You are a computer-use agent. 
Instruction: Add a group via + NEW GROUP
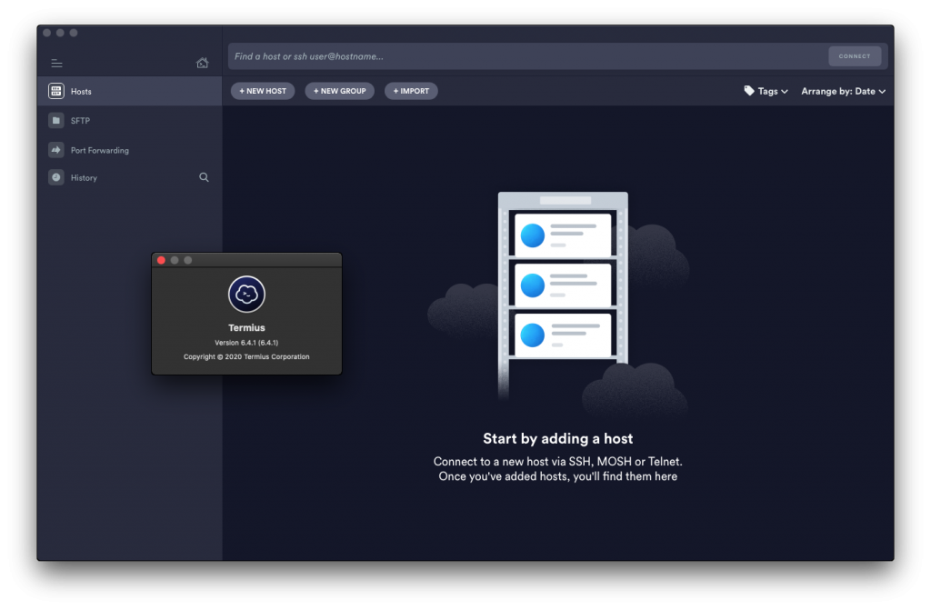point(340,91)
